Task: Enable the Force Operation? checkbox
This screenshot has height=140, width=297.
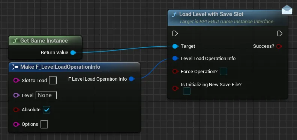Action: [x=223, y=72]
